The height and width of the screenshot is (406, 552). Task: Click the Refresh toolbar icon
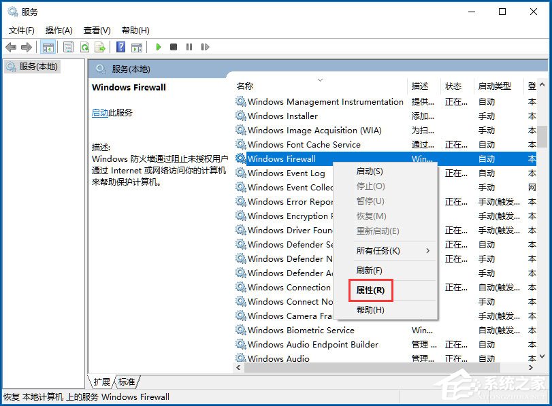click(84, 46)
